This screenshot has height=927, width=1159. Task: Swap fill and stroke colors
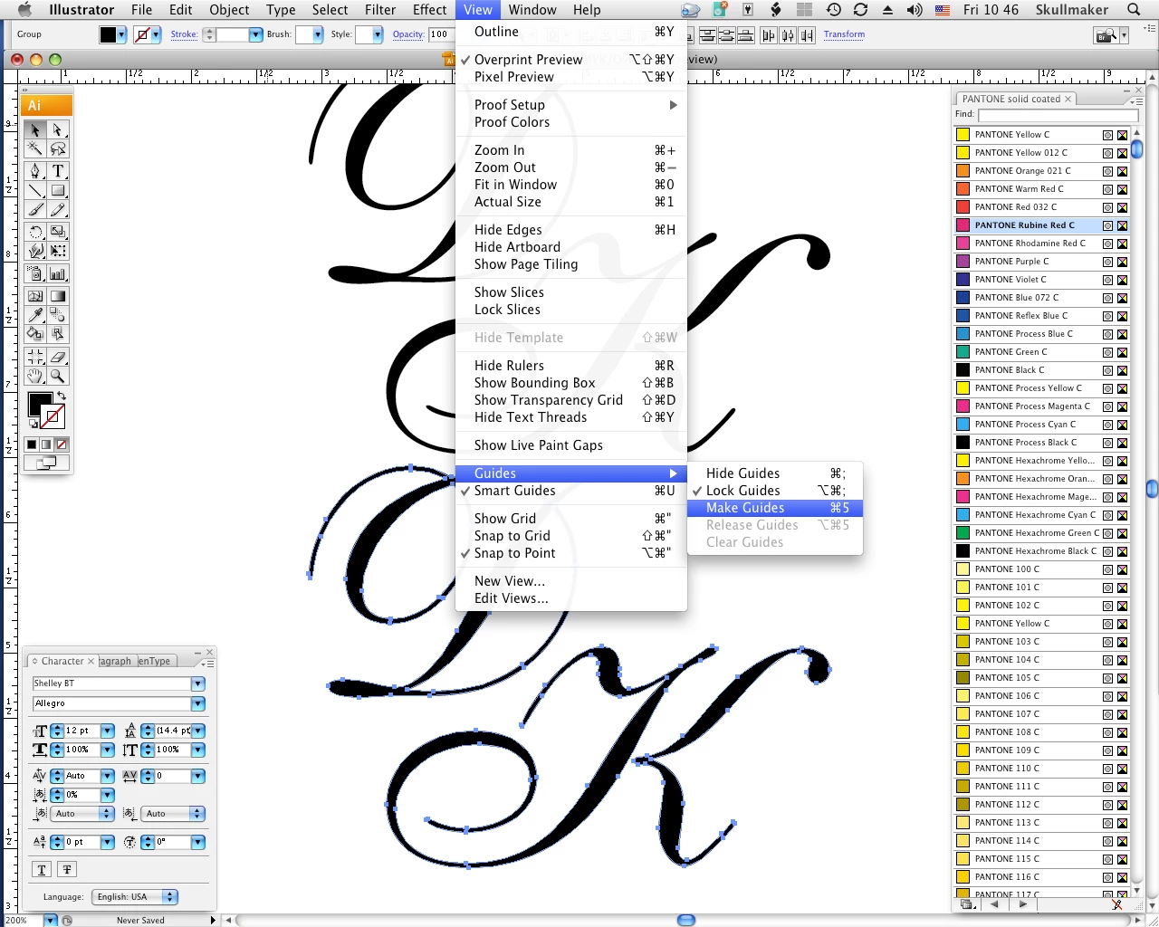62,397
